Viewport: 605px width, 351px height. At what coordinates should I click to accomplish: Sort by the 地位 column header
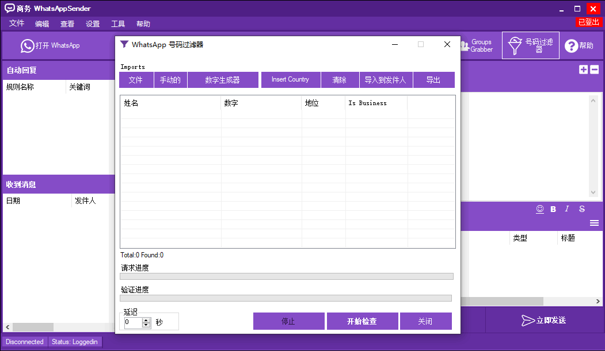tap(324, 103)
